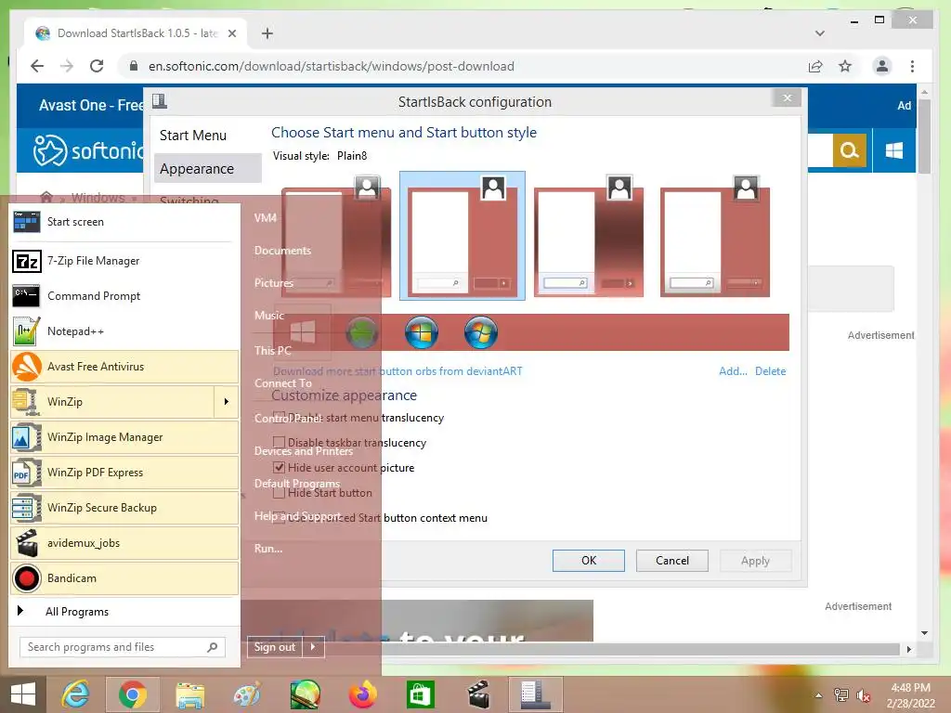Open Chrome profile avatar
Image resolution: width=951 pixels, height=713 pixels.
pos(882,66)
